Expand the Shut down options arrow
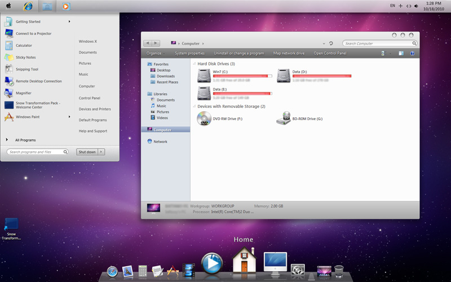The width and height of the screenshot is (451, 282). pos(101,152)
